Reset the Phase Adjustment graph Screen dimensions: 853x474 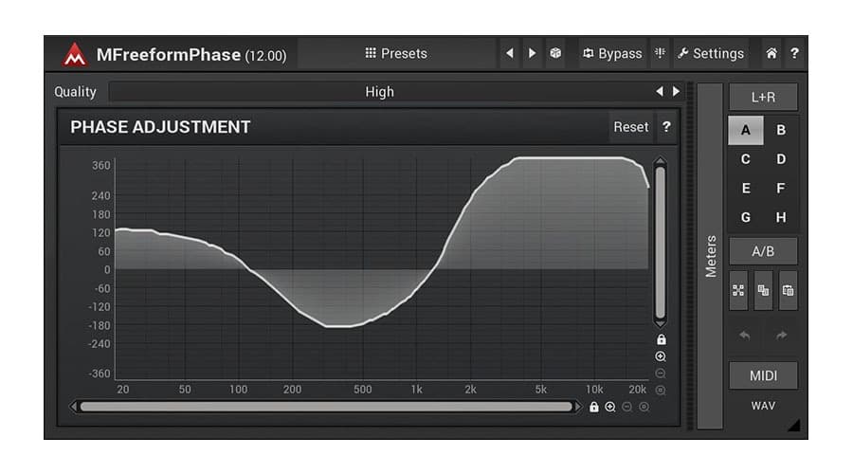(x=631, y=127)
